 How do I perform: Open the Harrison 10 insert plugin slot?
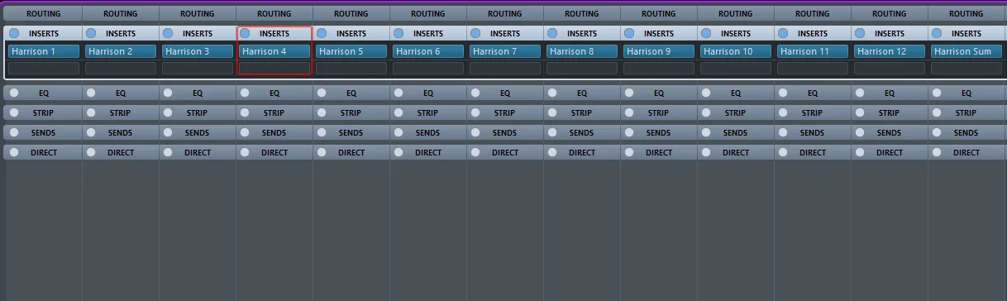(x=736, y=51)
